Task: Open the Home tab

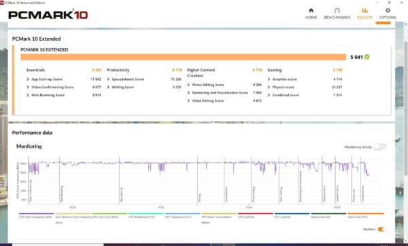Action: click(311, 14)
